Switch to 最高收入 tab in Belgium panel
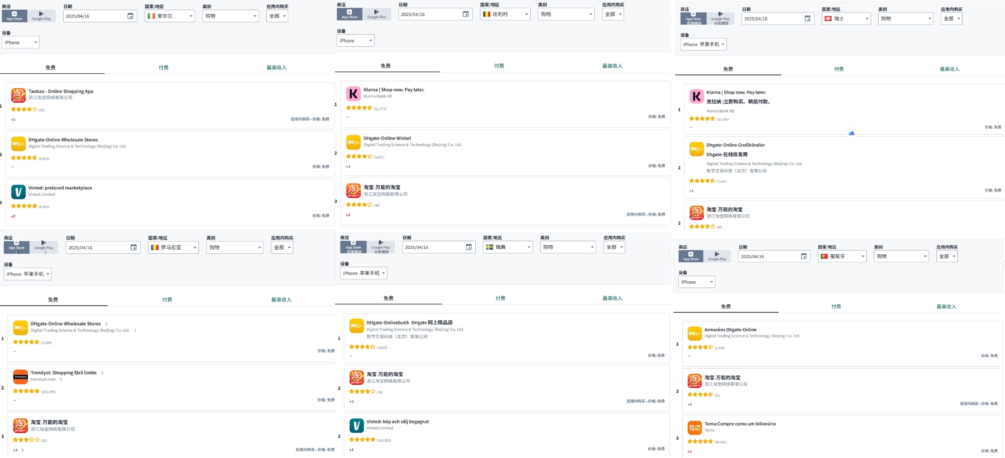The width and height of the screenshot is (1005, 458). (612, 66)
